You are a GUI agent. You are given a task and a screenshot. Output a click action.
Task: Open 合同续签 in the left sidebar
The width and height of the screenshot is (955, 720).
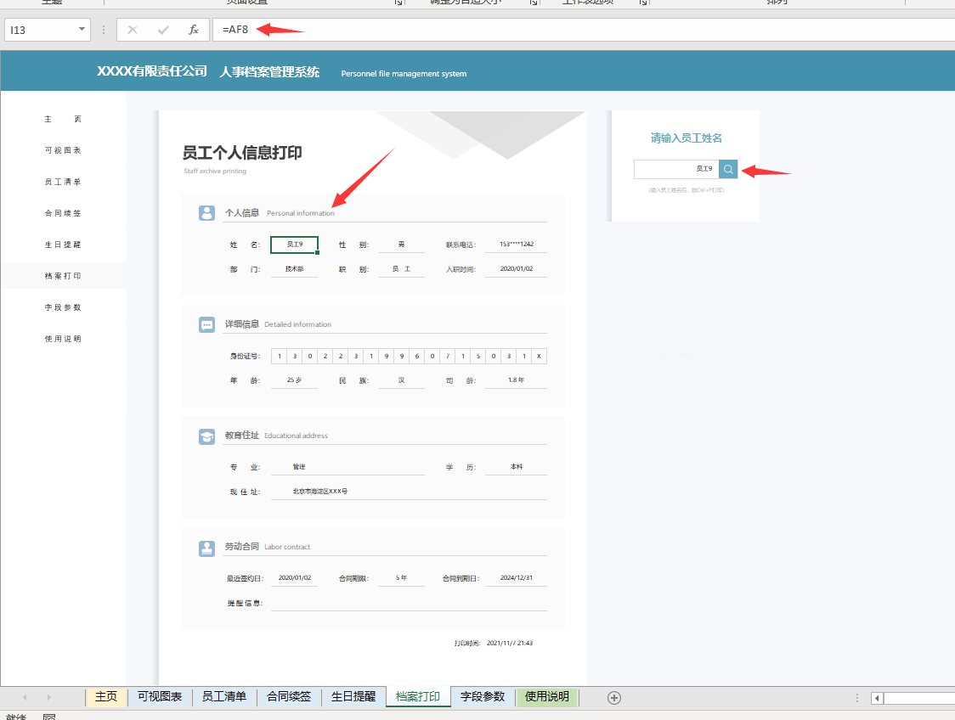[x=63, y=214]
